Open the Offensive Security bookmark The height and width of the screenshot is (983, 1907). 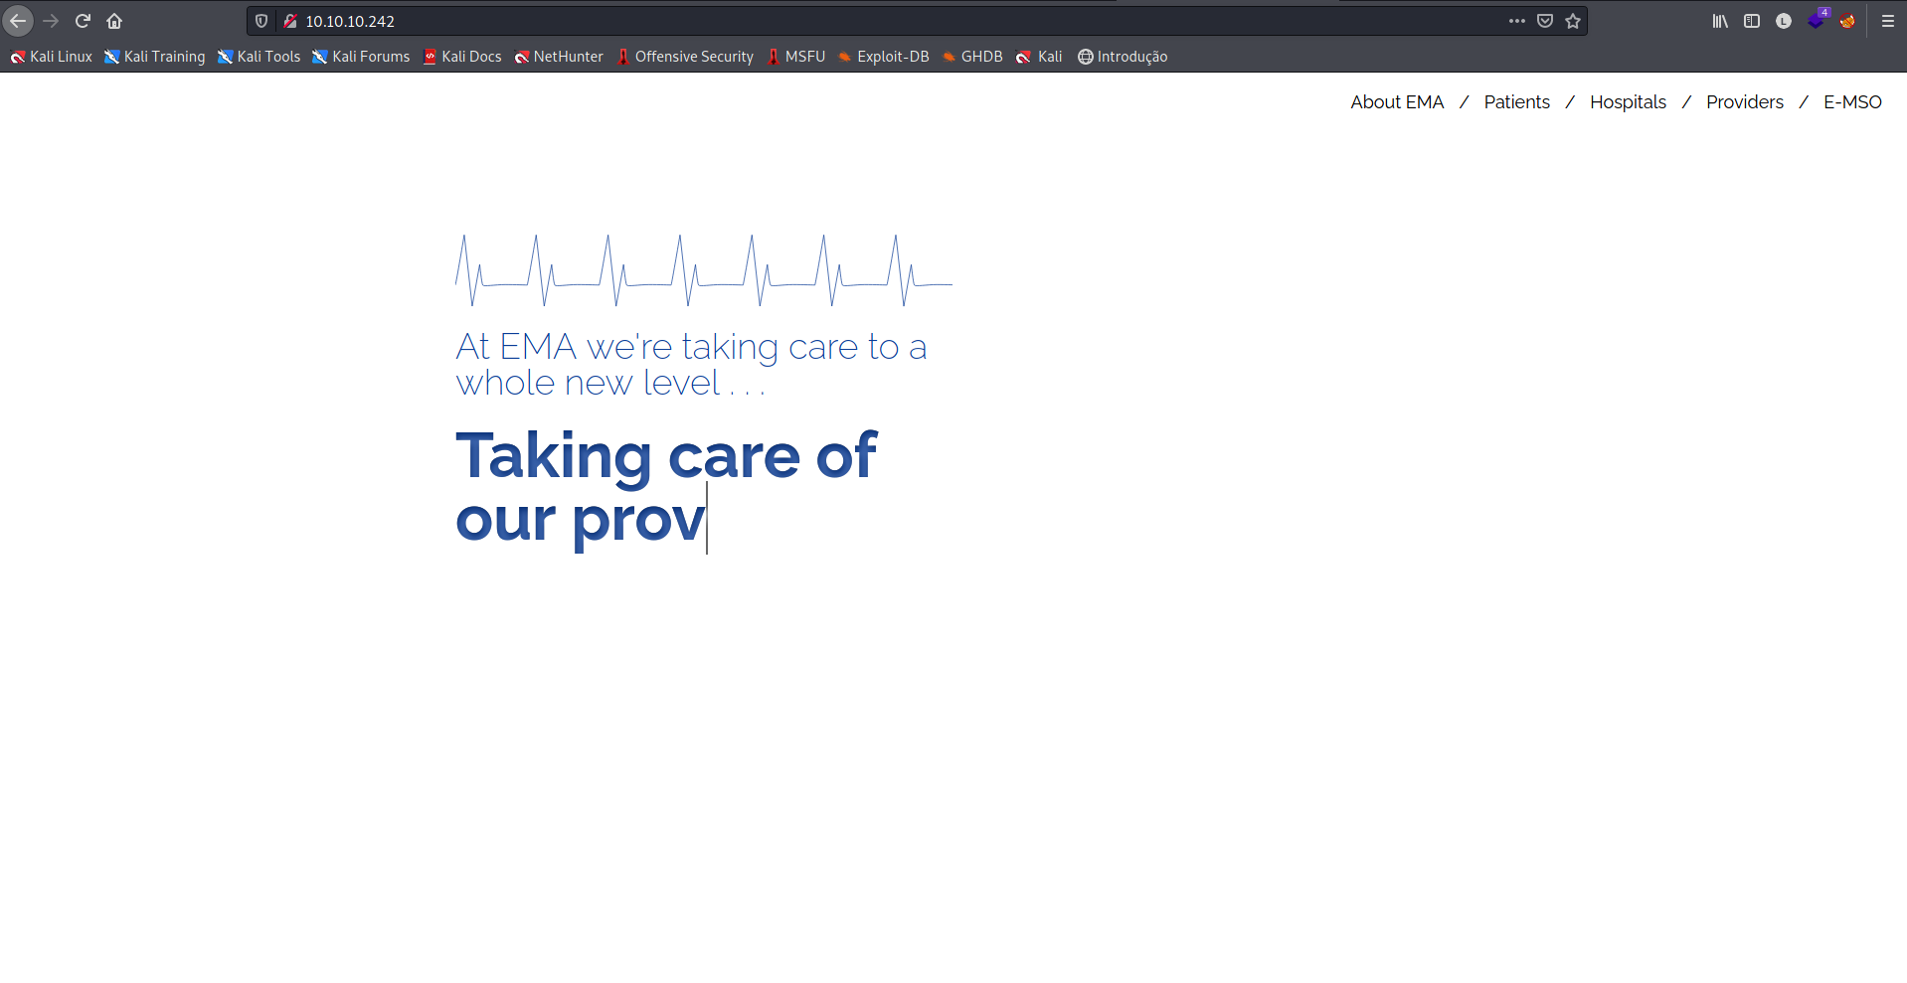[x=685, y=57]
